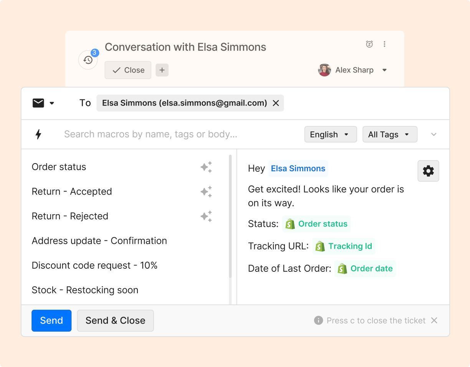Image resolution: width=470 pixels, height=367 pixels.
Task: Snooze the conversation using the clock icon
Action: click(x=369, y=44)
